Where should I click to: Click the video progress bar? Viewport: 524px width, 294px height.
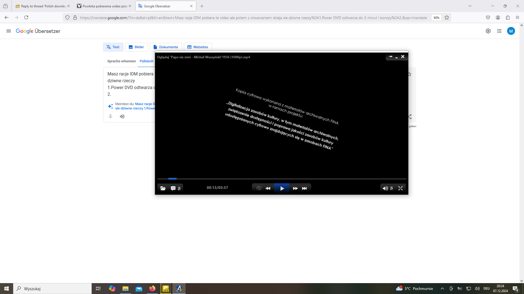click(282, 179)
